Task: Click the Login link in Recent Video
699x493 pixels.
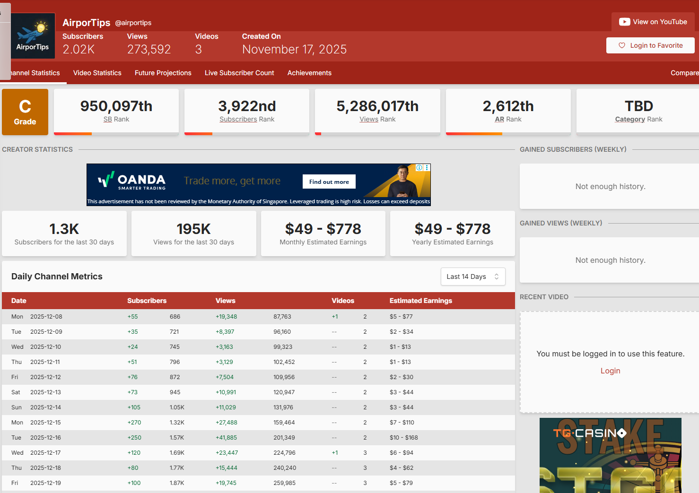Action: tap(610, 371)
